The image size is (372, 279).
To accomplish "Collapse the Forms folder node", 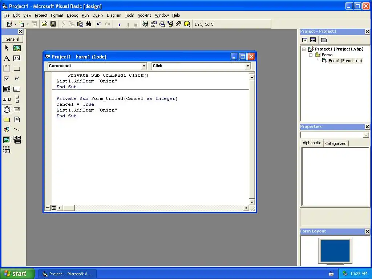I will pos(311,55).
